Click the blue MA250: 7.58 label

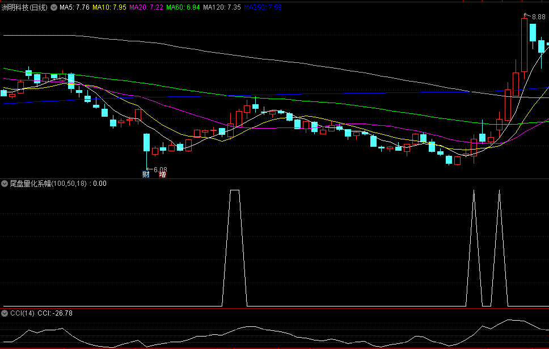point(263,7)
